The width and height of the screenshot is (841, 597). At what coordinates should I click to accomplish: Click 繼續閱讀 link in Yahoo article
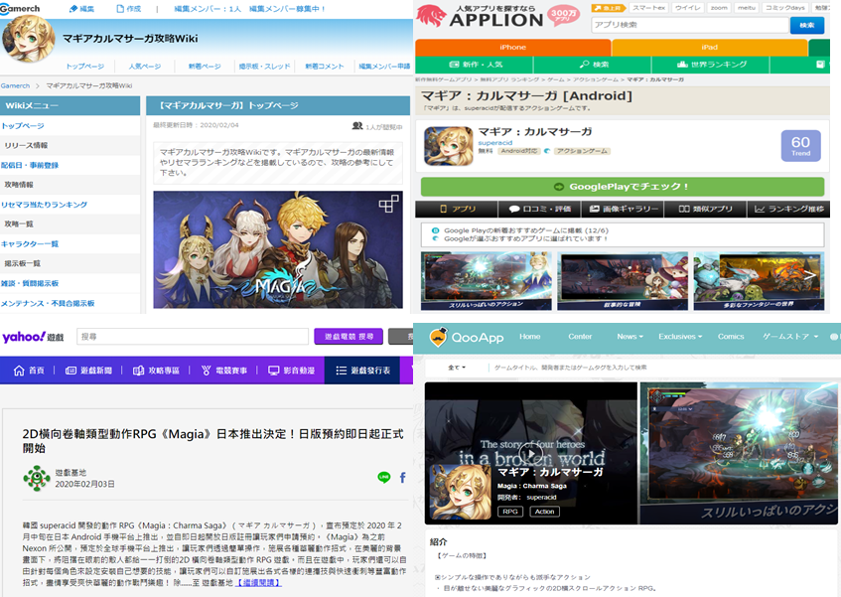tap(258, 582)
